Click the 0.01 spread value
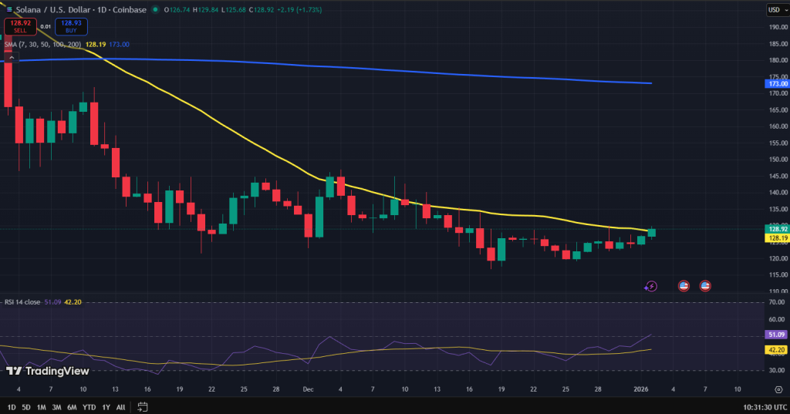 (46, 27)
